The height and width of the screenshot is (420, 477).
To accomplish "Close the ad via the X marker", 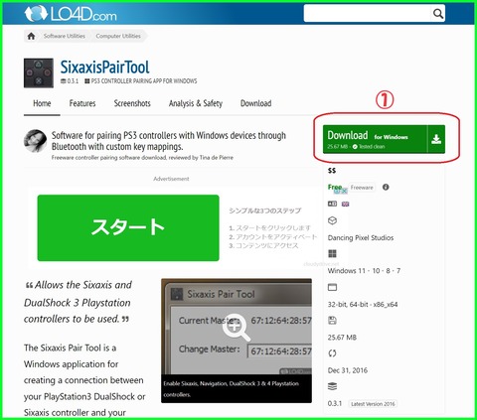I will pyautogui.click(x=345, y=191).
